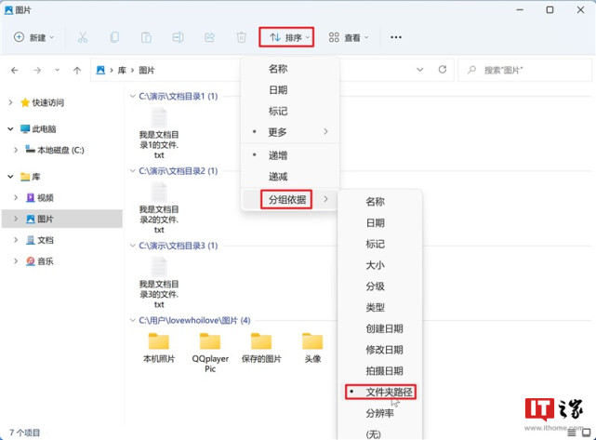The height and width of the screenshot is (440, 596).
Task: Expand the Music (音乐) node
Action: (16, 260)
